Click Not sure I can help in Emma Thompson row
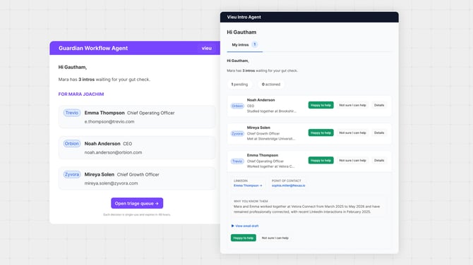473x265 pixels. tap(352, 161)
